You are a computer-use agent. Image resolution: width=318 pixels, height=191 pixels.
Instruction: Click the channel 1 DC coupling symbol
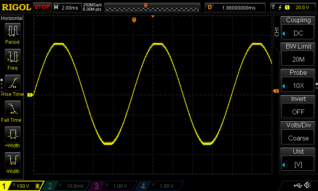pos(14,185)
